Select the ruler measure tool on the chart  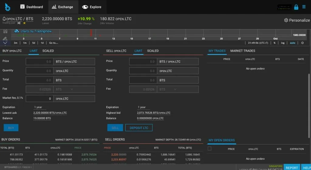click(5, 39)
